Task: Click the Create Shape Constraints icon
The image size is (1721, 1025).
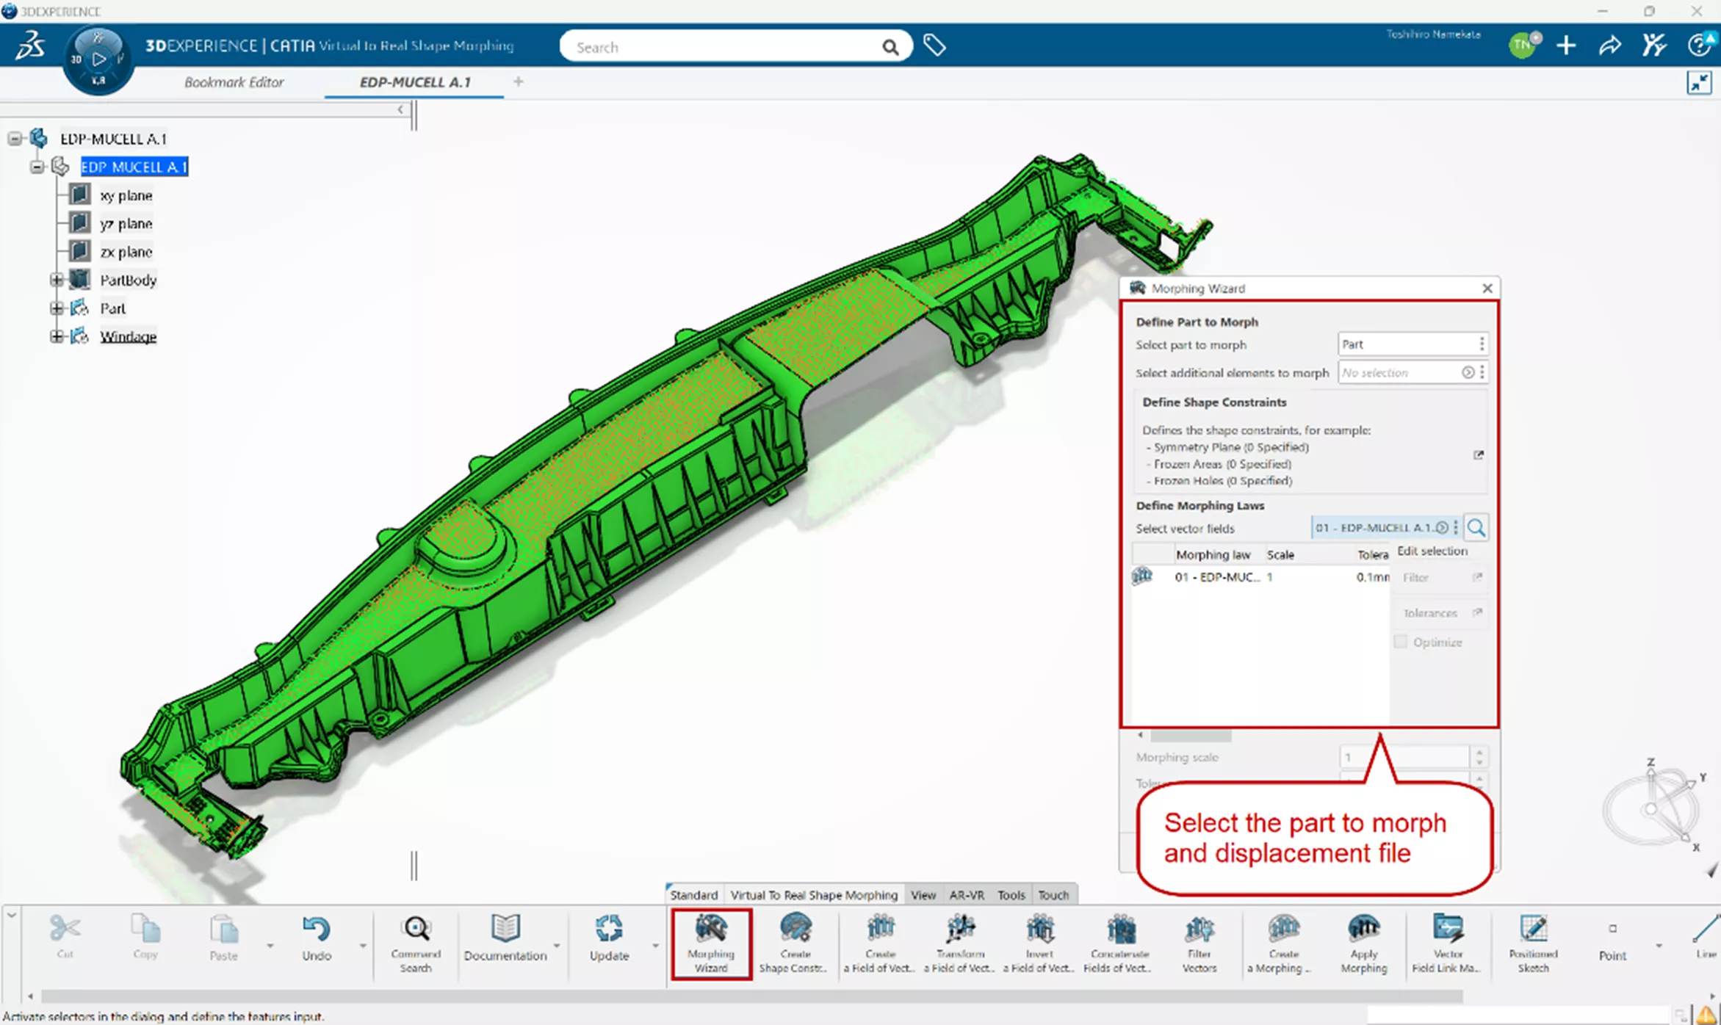Action: coord(795,943)
